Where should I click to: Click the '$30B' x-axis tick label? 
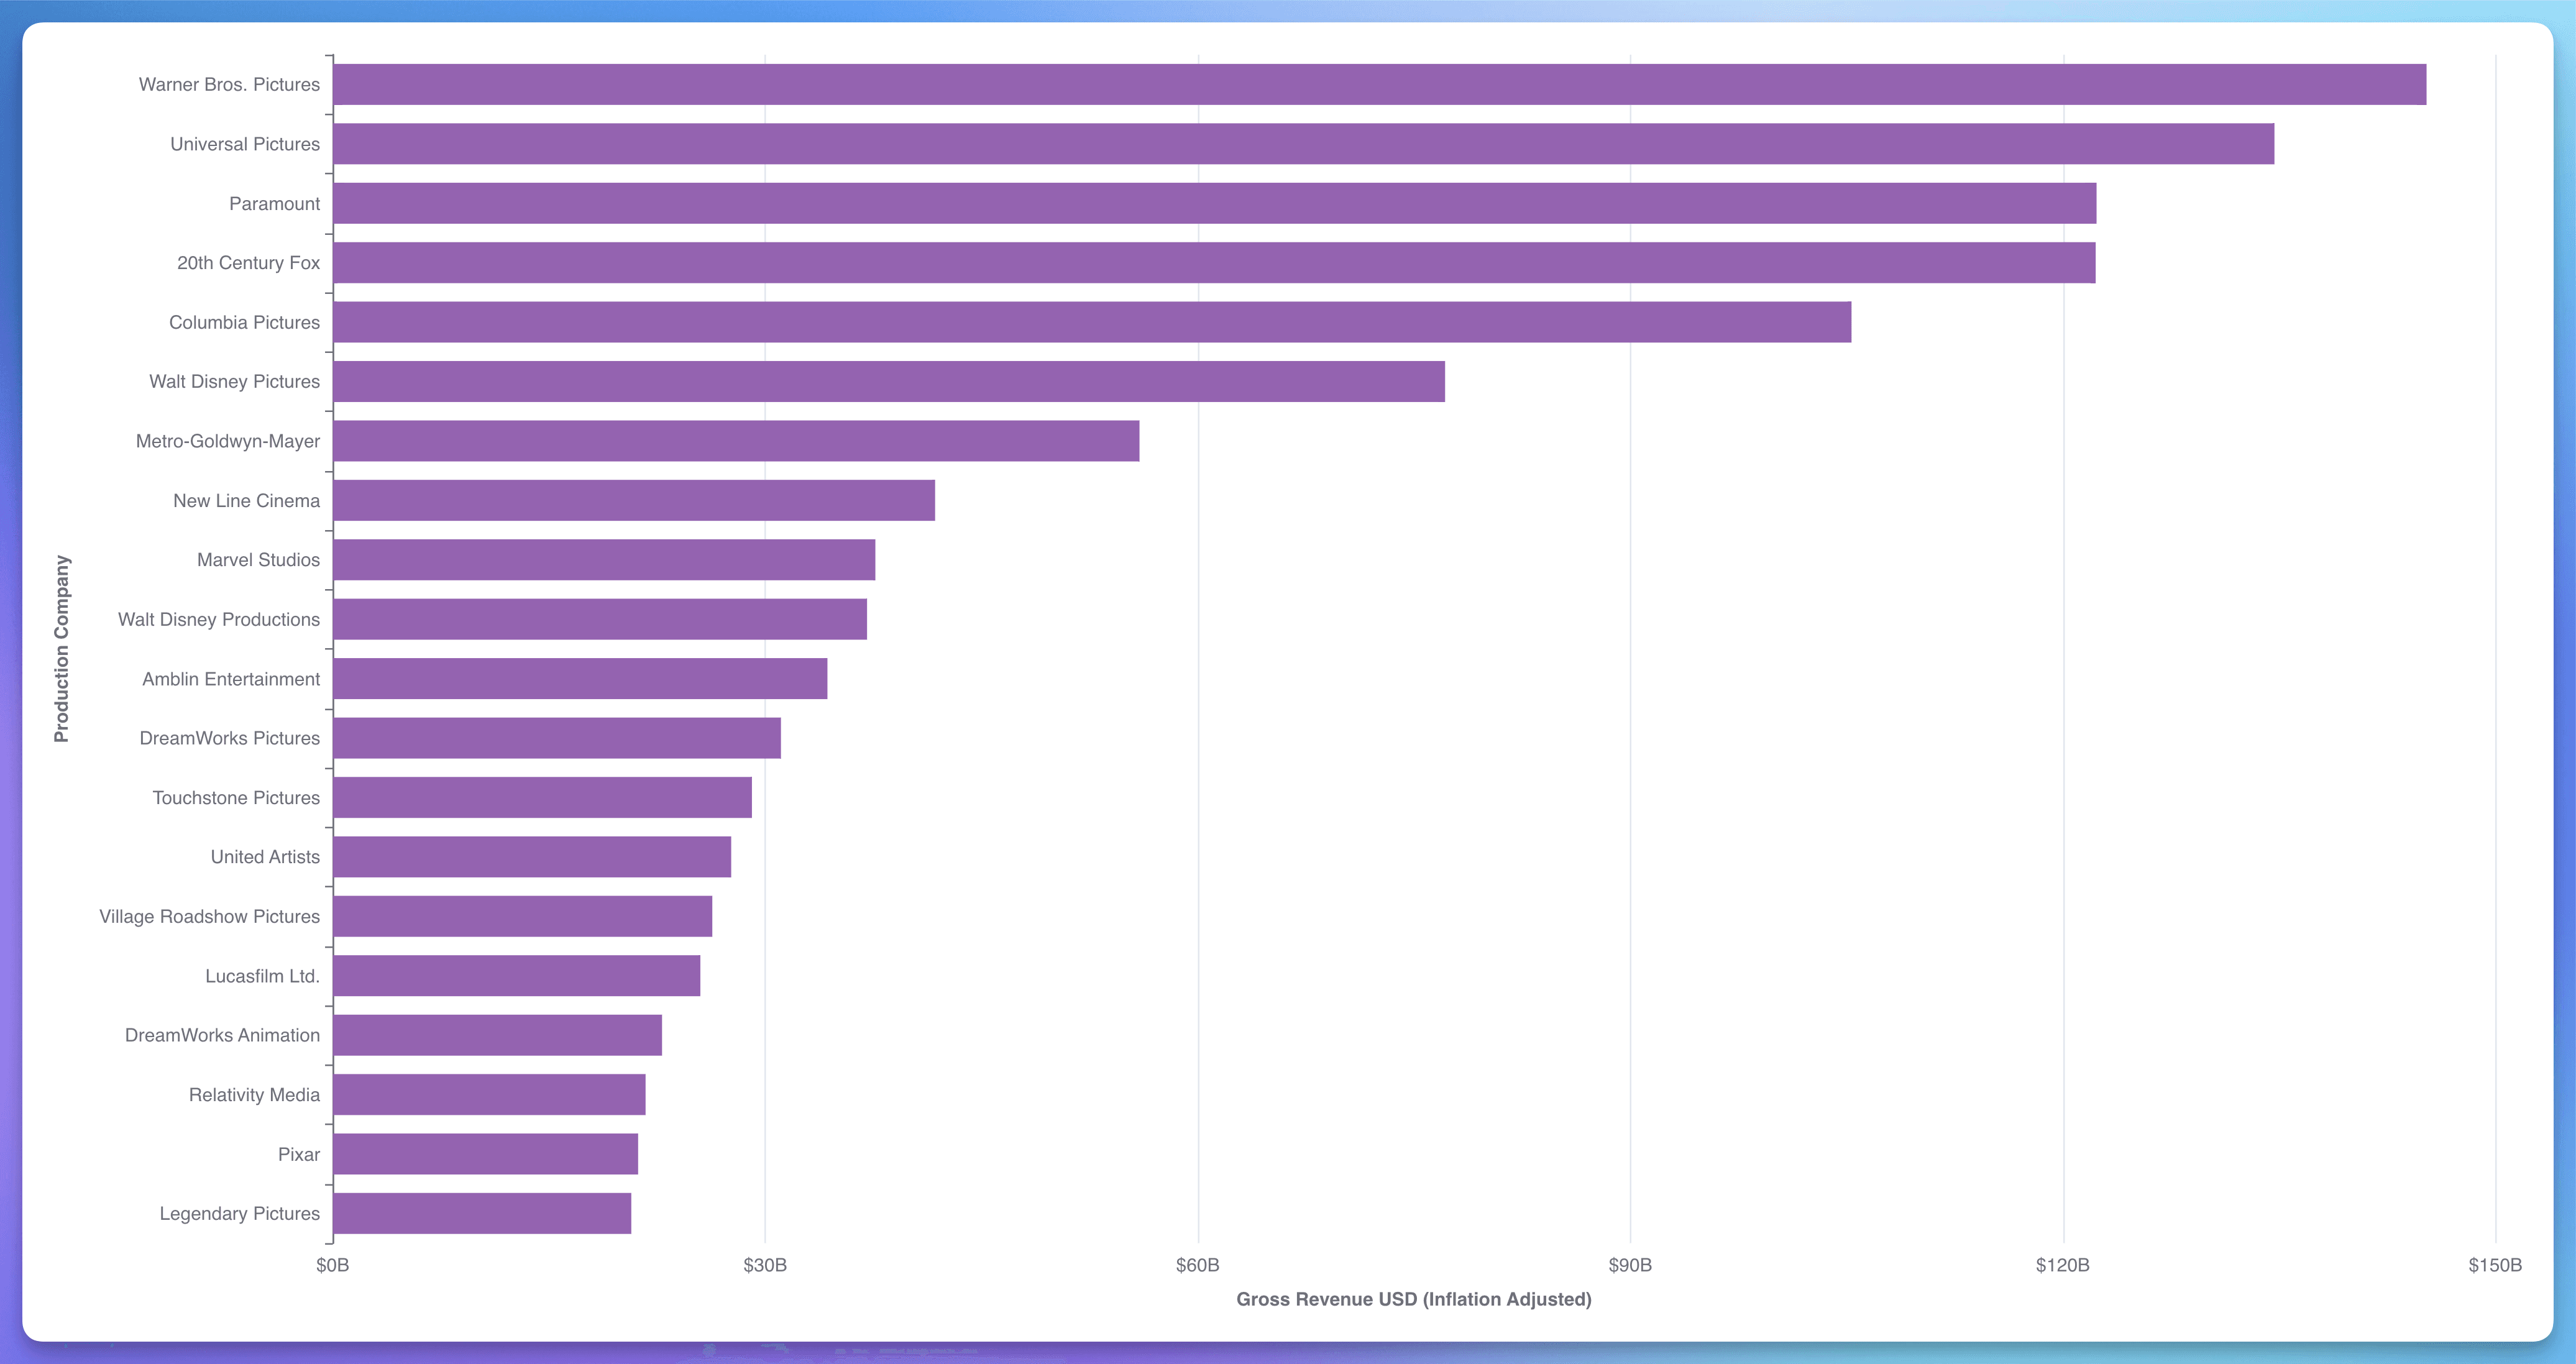point(765,1265)
